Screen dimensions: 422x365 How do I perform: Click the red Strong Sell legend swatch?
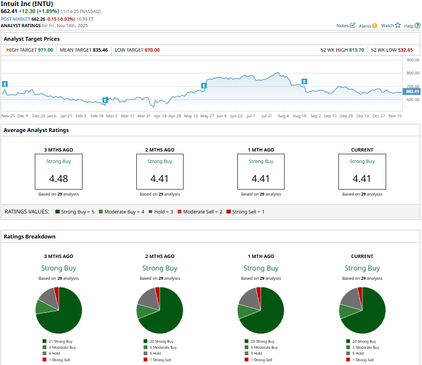click(x=229, y=212)
